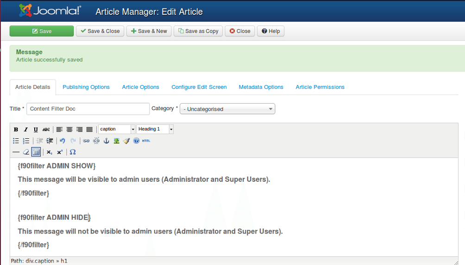Screen dimensions: 465x265
Task: Click the insert link chain icon
Action: point(86,141)
